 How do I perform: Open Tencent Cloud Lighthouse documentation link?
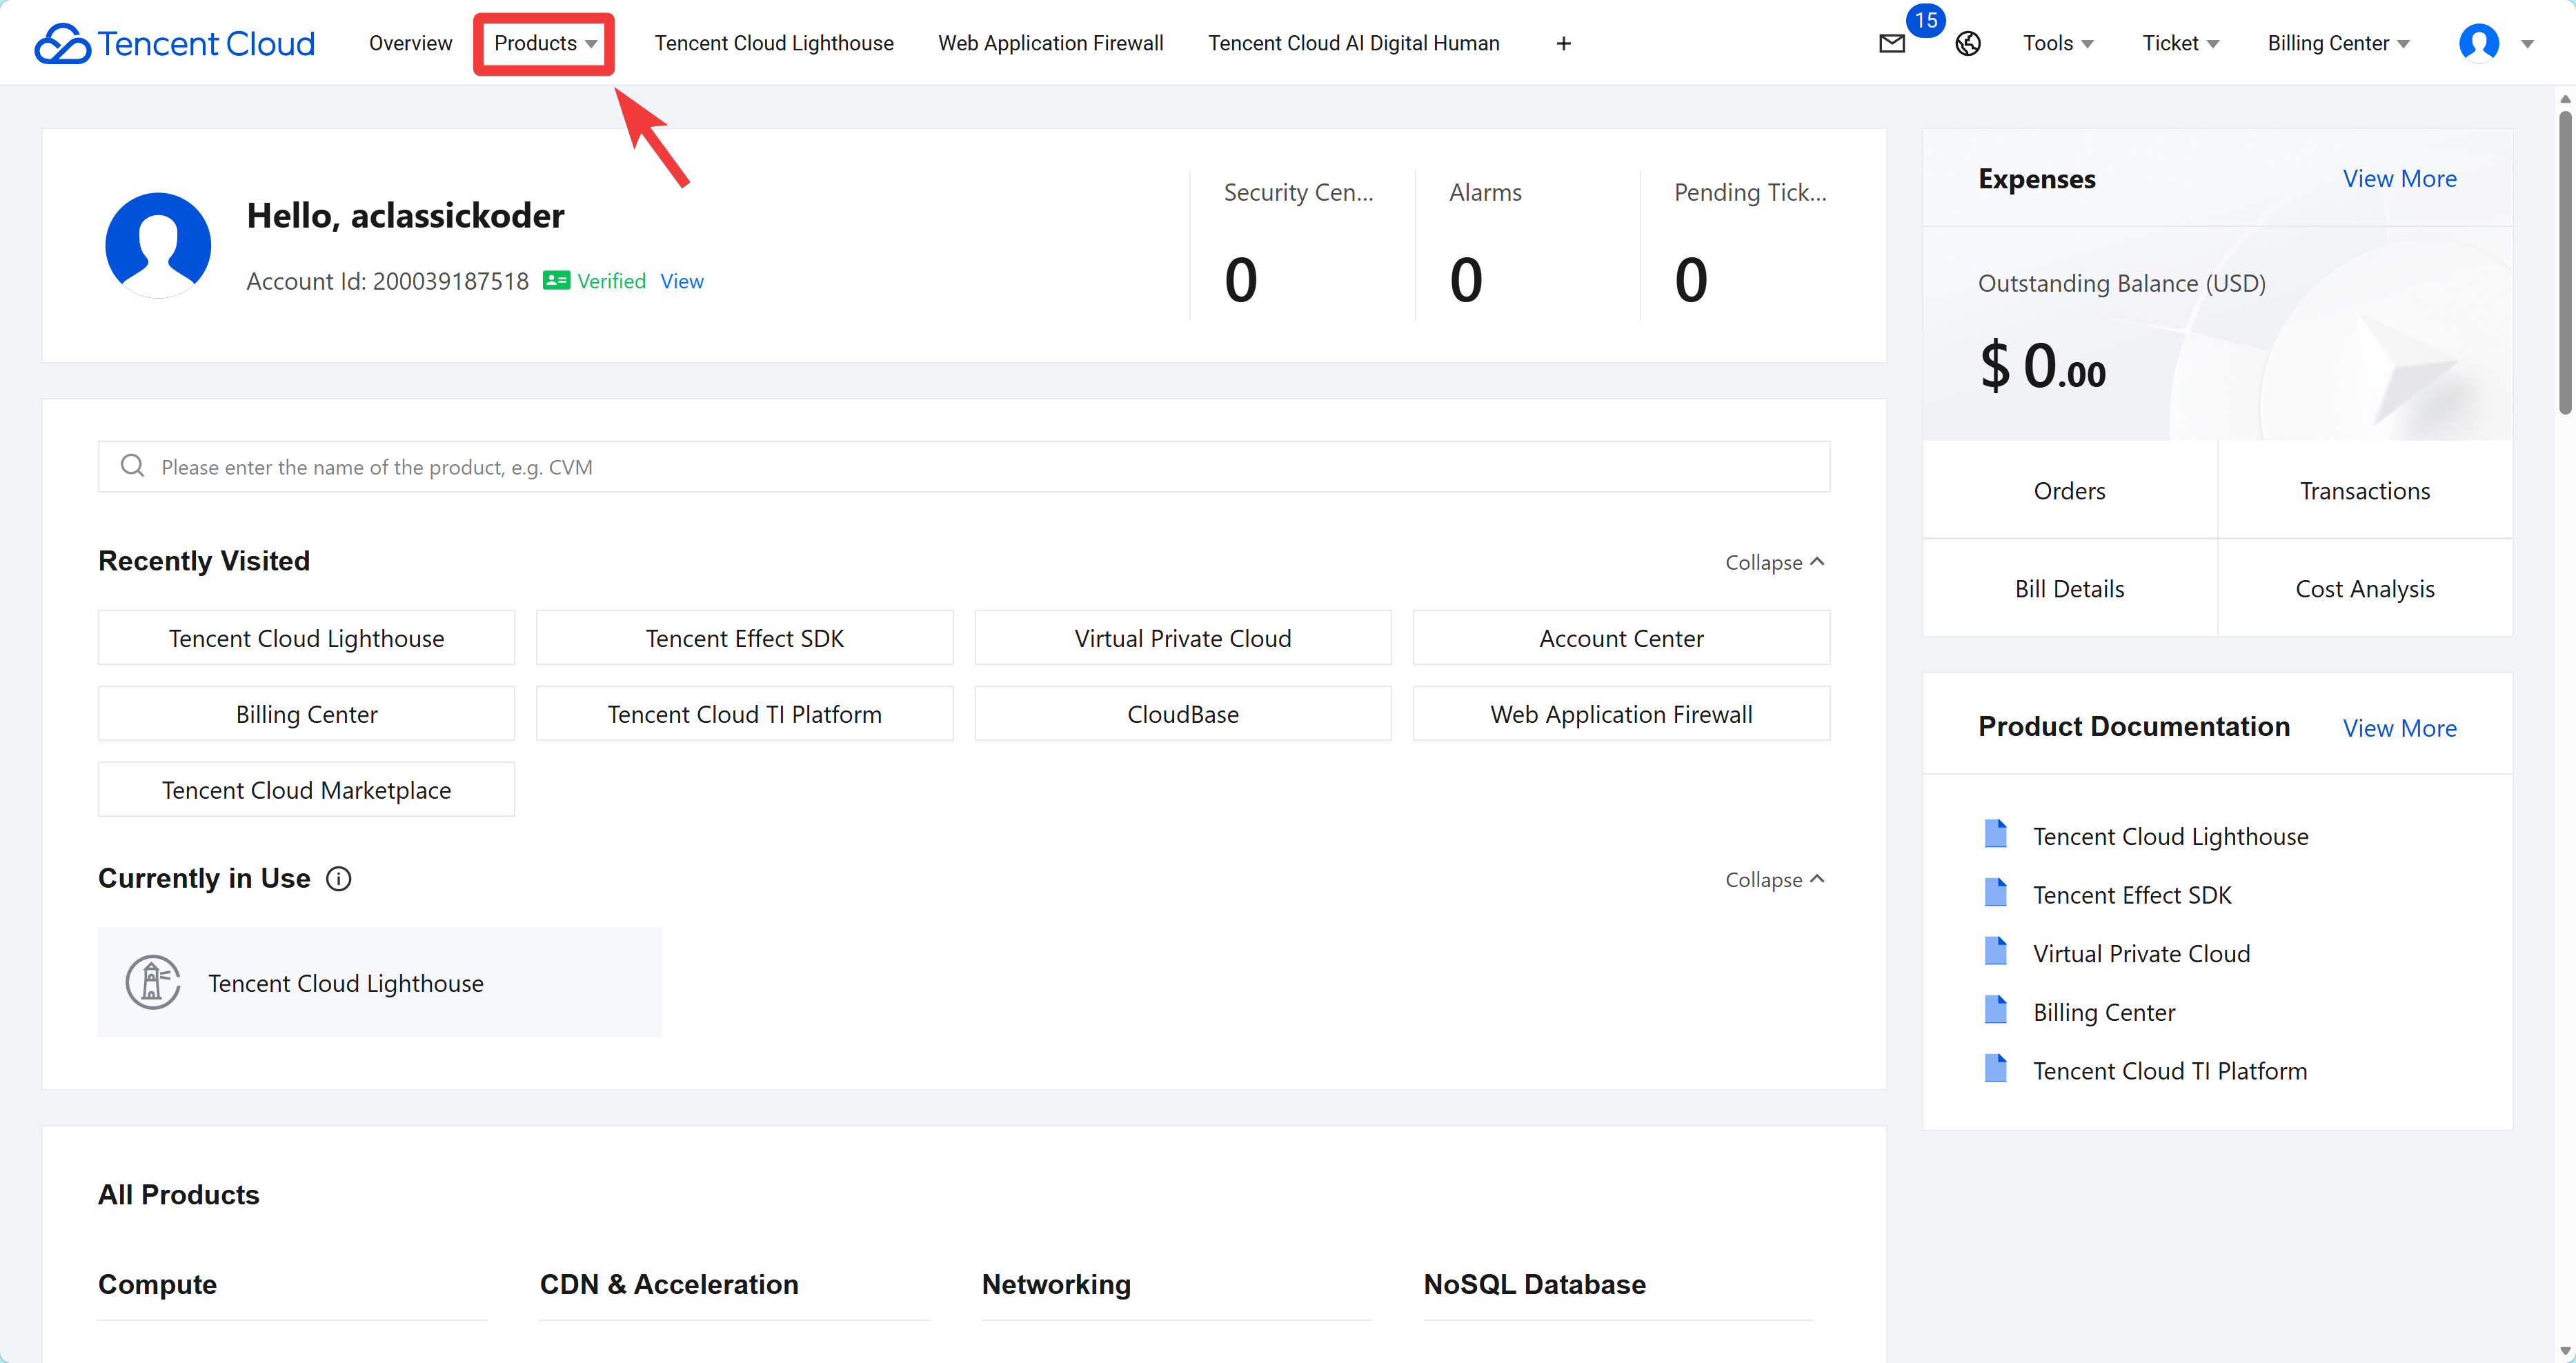(x=2171, y=836)
